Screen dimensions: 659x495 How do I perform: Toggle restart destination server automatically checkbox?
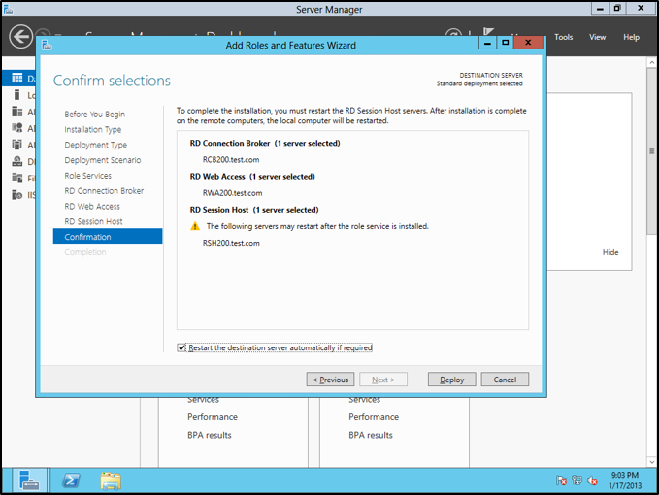[x=182, y=347]
